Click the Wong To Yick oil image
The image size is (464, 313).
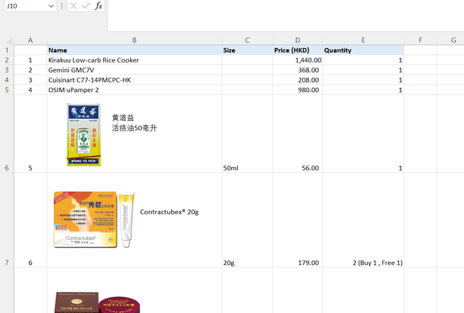(84, 135)
